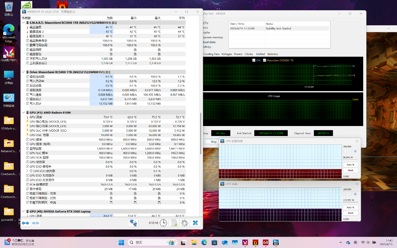
Task: Start logging with the HWiNFO log file icon
Action: (174, 223)
